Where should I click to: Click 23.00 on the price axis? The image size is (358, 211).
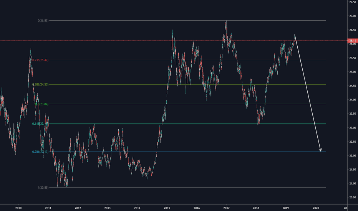(x=353, y=128)
